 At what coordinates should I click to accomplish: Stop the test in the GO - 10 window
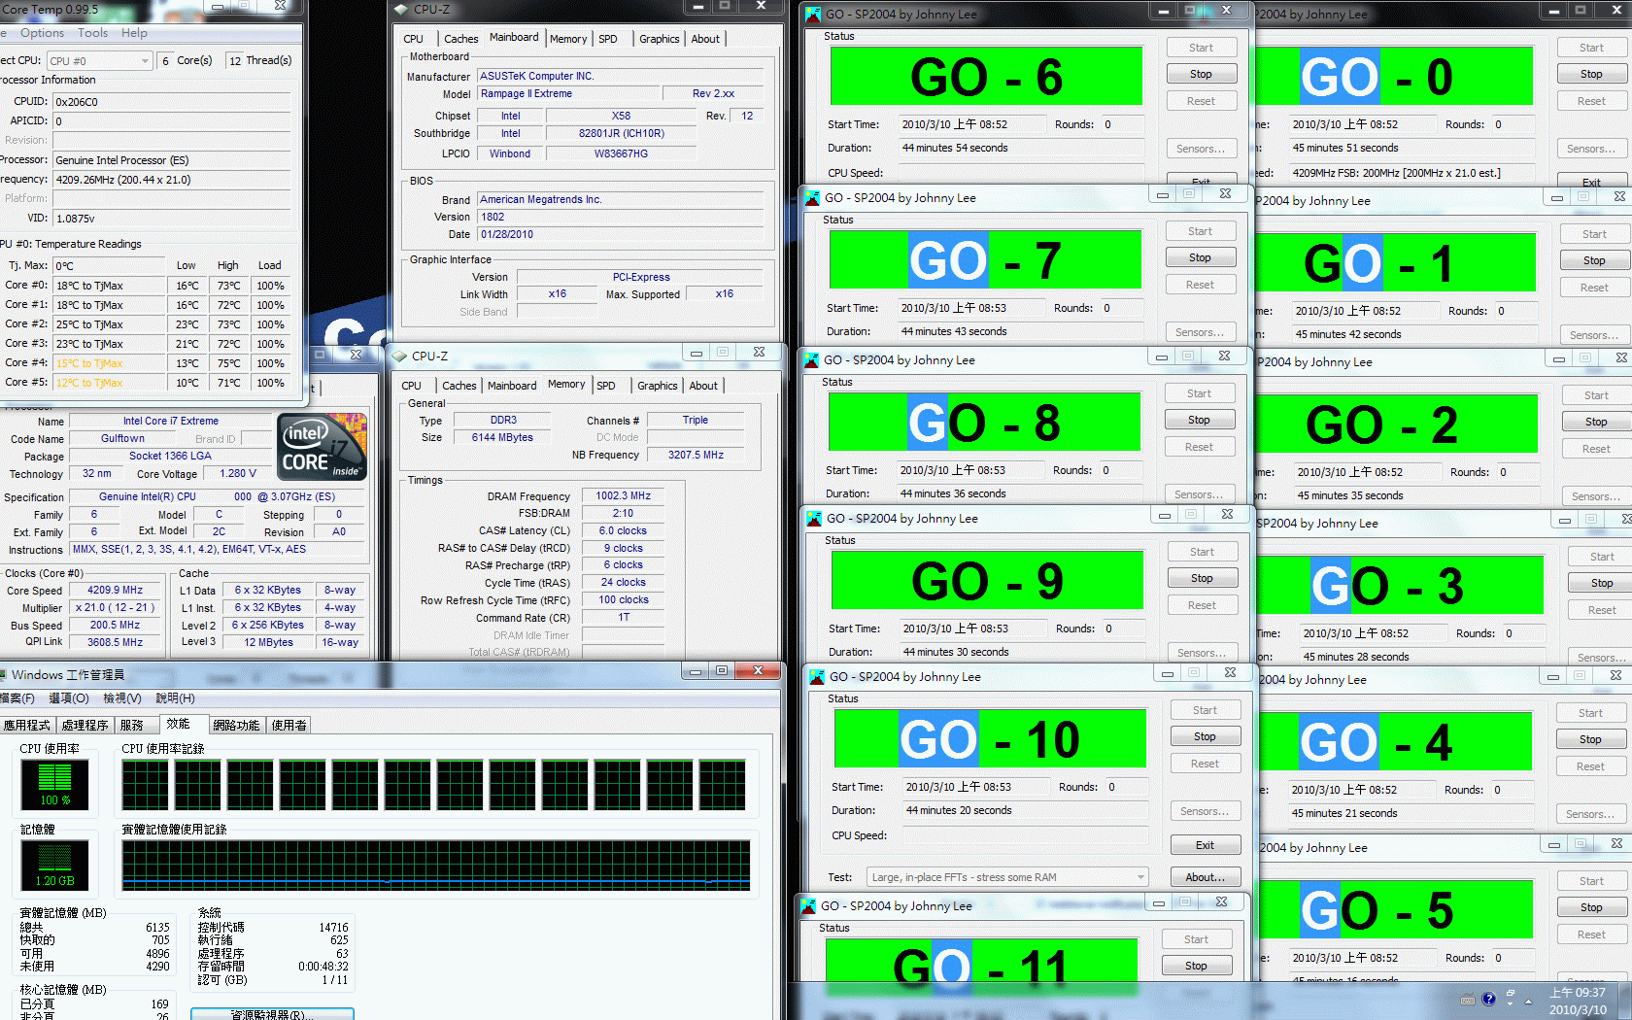pos(1205,737)
